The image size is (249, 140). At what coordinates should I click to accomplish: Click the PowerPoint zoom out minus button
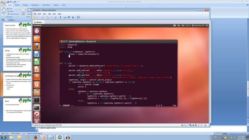(x=229, y=133)
